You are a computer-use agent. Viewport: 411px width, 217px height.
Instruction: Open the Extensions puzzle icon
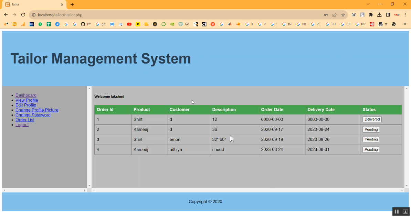[371, 15]
